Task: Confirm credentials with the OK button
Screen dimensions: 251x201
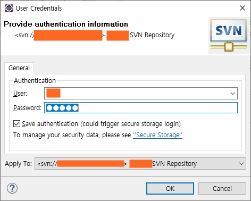Action: click(170, 188)
